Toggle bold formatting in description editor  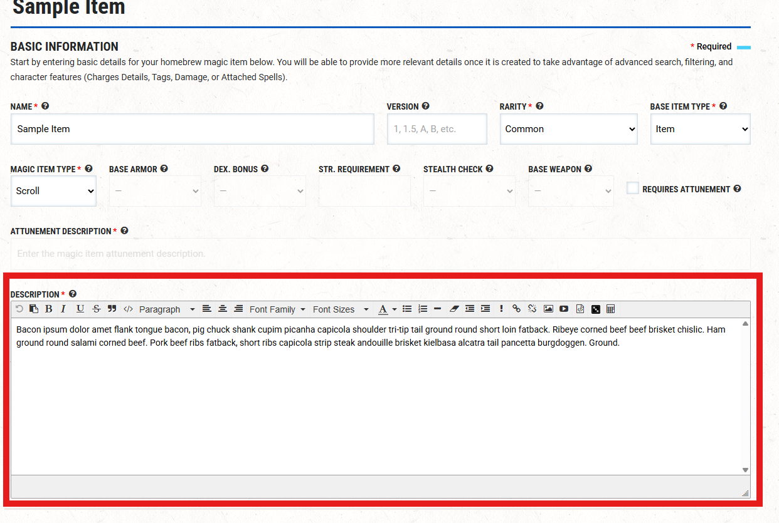pos(48,309)
